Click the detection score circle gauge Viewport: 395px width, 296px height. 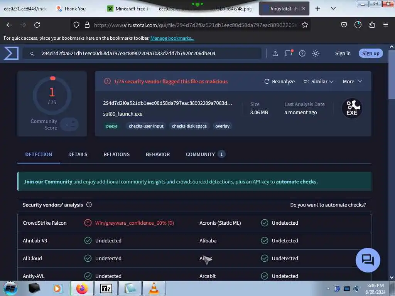click(x=52, y=96)
